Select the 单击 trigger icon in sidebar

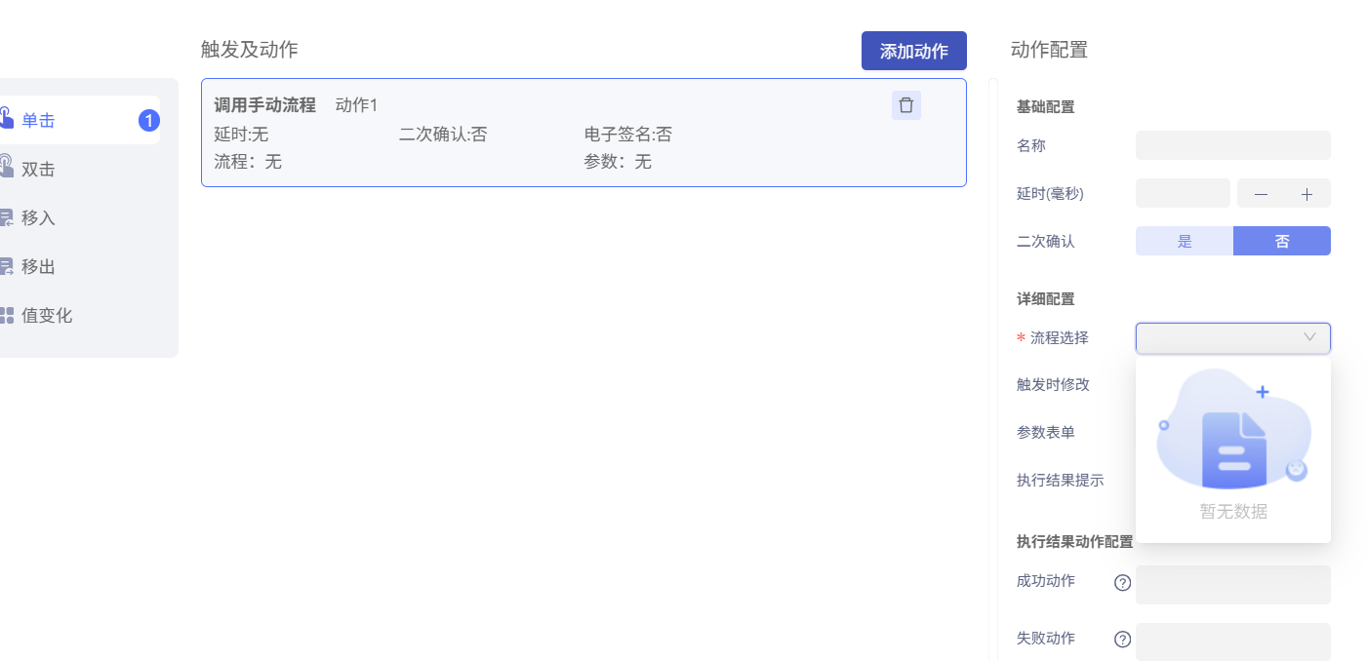click(x=8, y=119)
